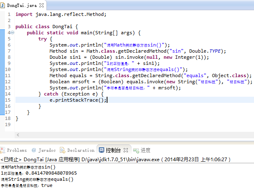
Task: Click the Problems view icon
Action: coord(2,150)
